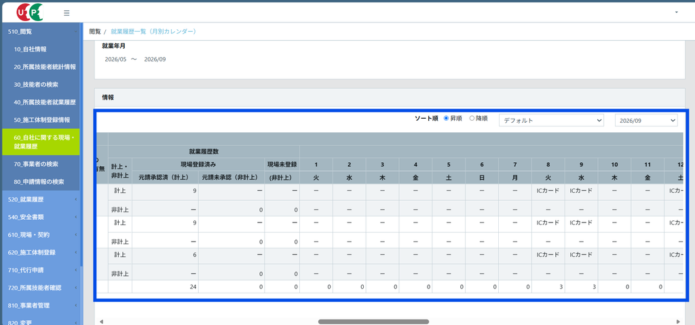695x325 pixels.
Task: Select descending 降順 sort order
Action: (x=472, y=118)
